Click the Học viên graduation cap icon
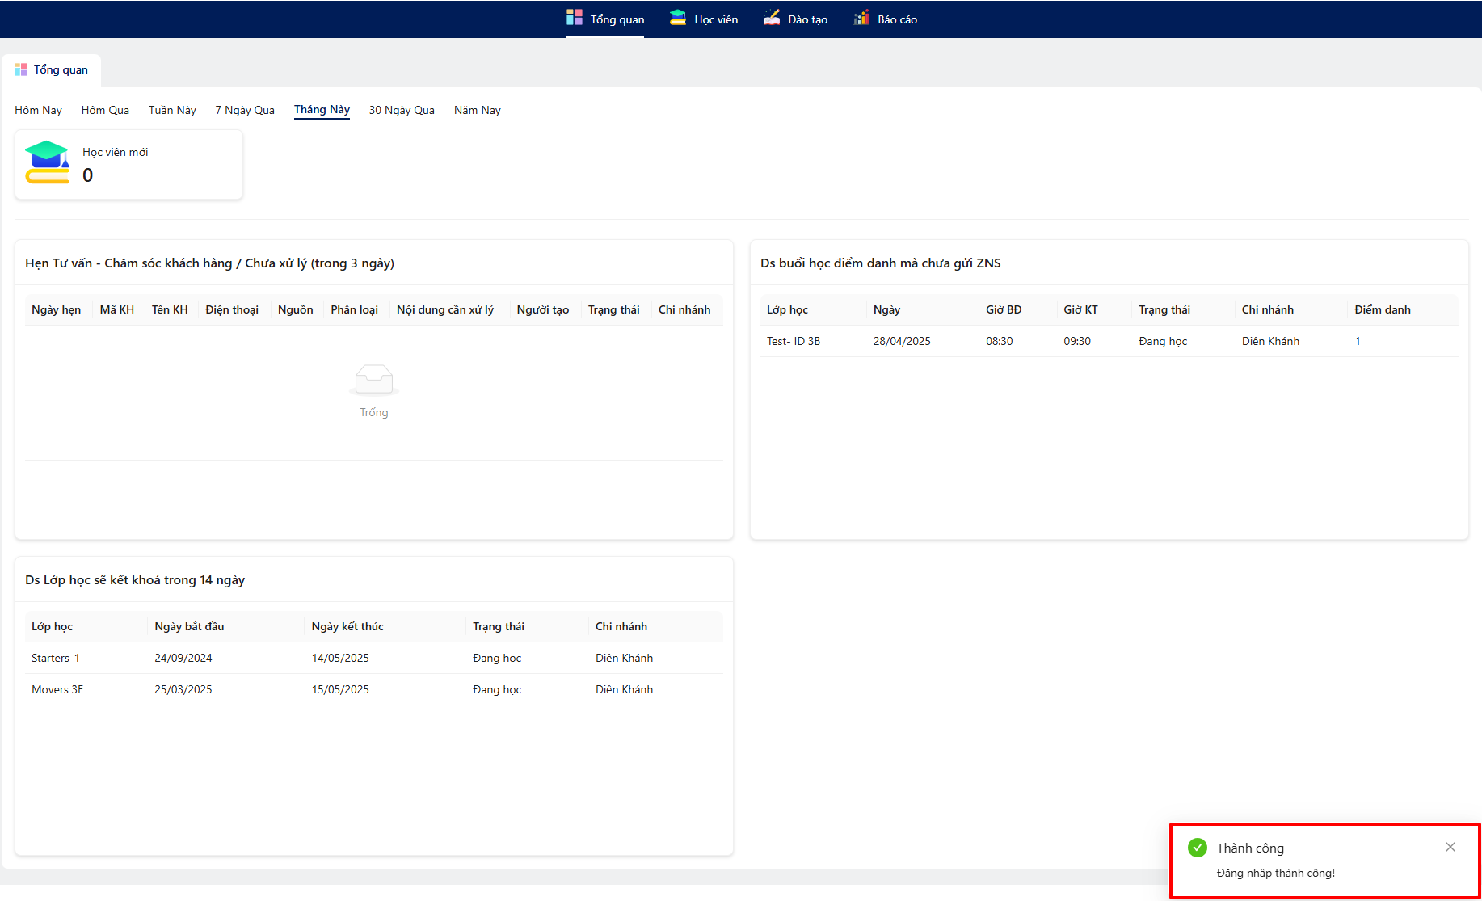This screenshot has width=1482, height=901. (x=678, y=18)
